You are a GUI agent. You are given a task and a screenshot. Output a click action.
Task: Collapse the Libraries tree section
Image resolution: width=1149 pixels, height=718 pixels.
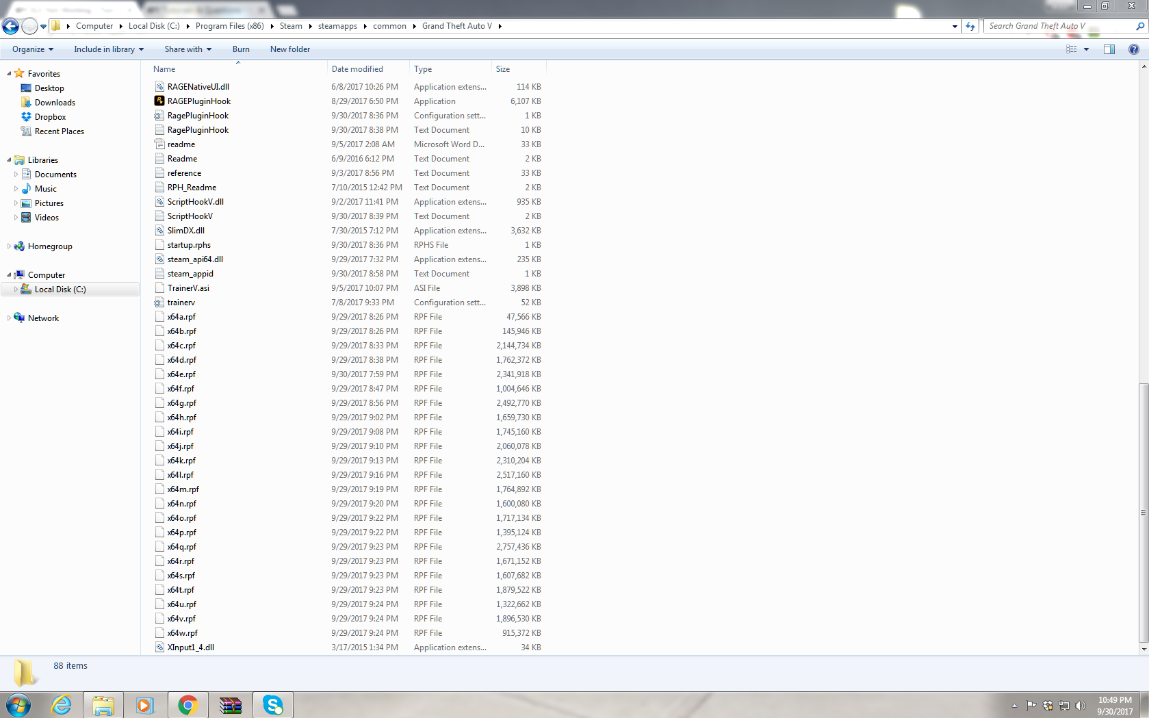click(x=9, y=160)
